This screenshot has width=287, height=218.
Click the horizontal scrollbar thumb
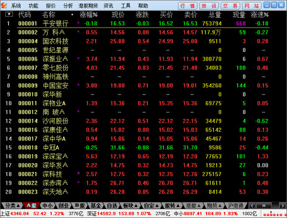(264, 206)
